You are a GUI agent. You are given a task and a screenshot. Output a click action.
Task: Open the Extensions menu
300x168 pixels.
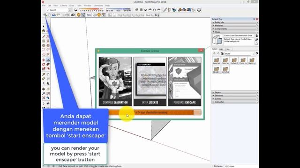[x=98, y=6]
